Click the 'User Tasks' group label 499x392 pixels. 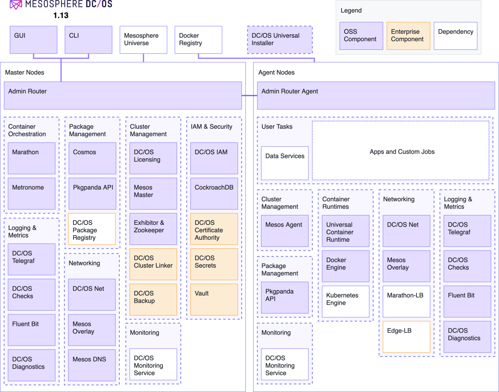pyautogui.click(x=277, y=127)
